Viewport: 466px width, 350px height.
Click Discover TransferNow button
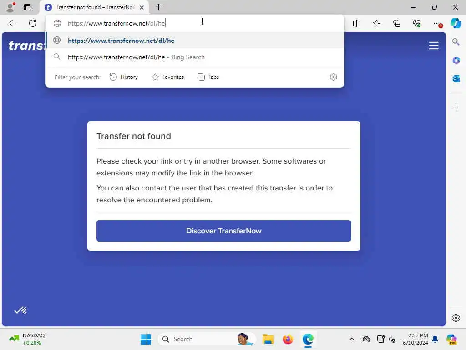[224, 231]
